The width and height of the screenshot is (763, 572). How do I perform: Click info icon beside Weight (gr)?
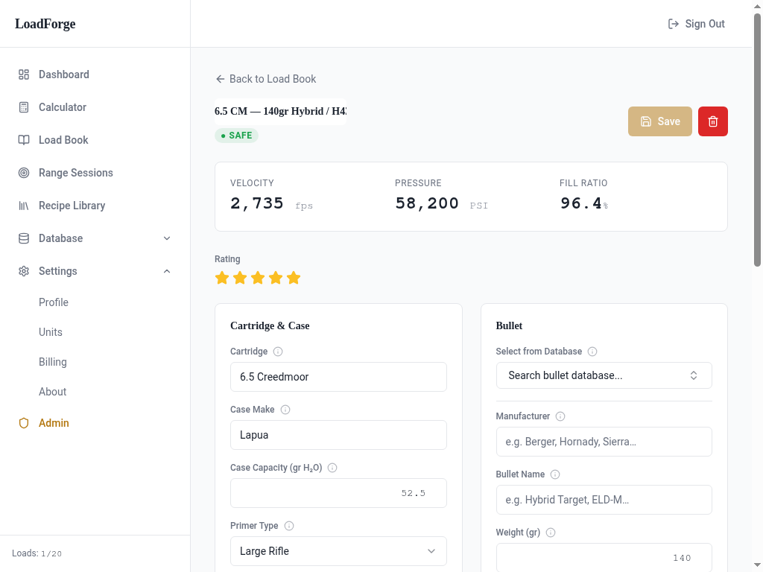coord(551,533)
